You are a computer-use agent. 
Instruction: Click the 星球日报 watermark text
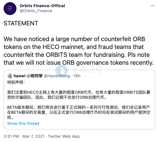pos(87,69)
